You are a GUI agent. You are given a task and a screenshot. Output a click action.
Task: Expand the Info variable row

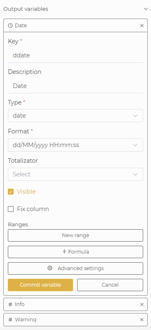75,304
